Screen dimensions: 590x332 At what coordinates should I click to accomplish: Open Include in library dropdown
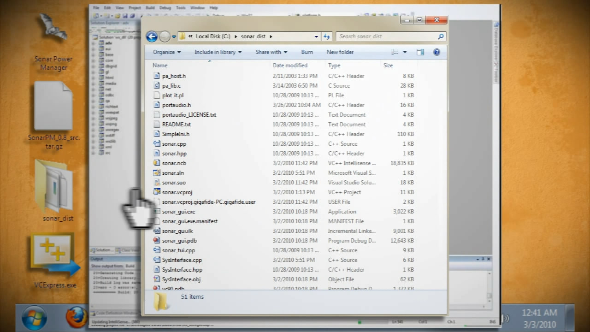pyautogui.click(x=218, y=52)
